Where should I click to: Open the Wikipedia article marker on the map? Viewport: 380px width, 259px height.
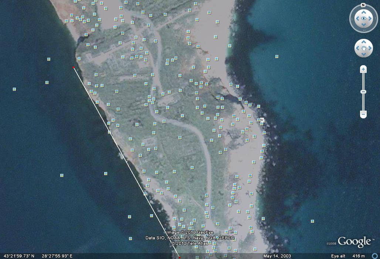262,120
